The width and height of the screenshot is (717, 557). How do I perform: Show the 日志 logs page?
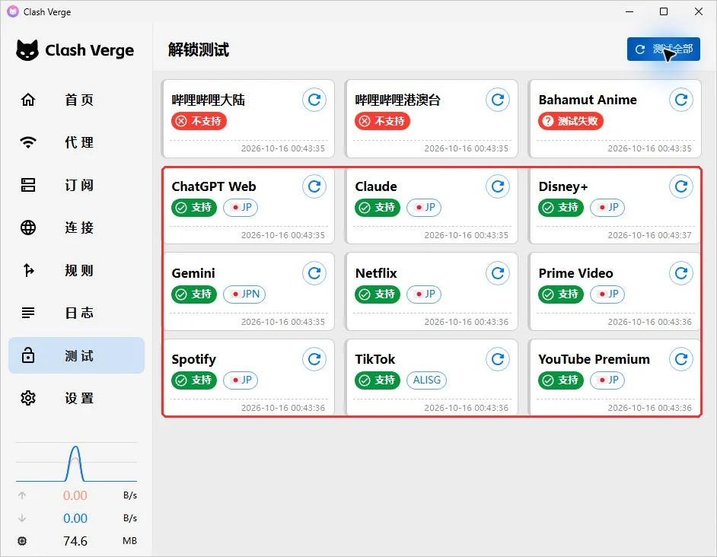point(76,313)
